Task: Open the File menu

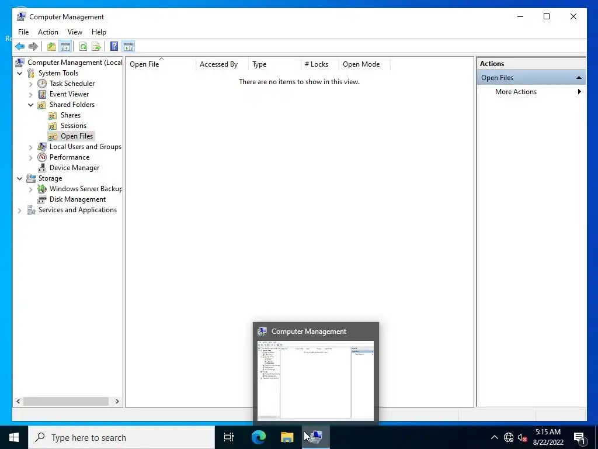Action: (x=23, y=32)
